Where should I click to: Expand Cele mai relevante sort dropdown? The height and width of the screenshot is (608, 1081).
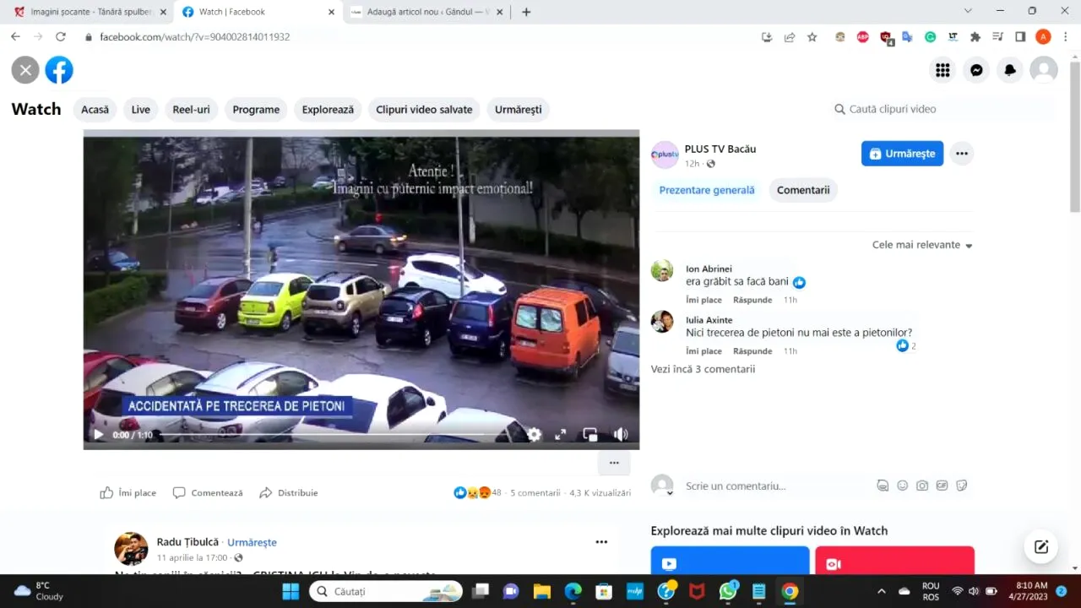point(922,245)
